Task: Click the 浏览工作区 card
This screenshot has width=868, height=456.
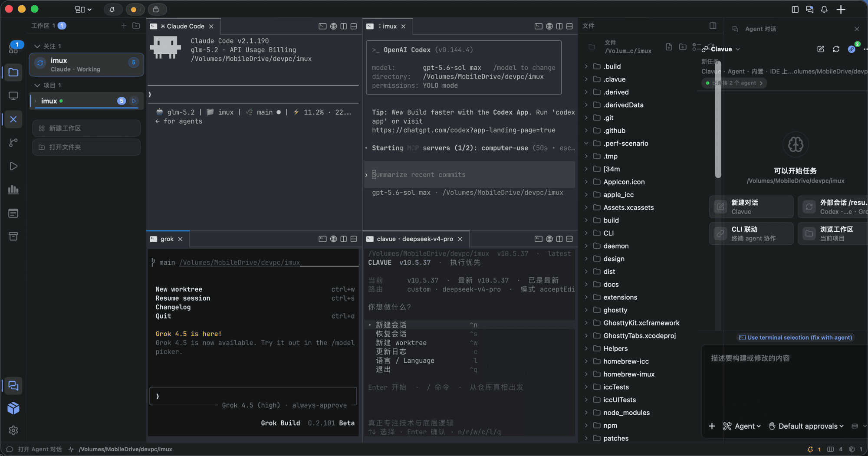Action: coord(832,233)
